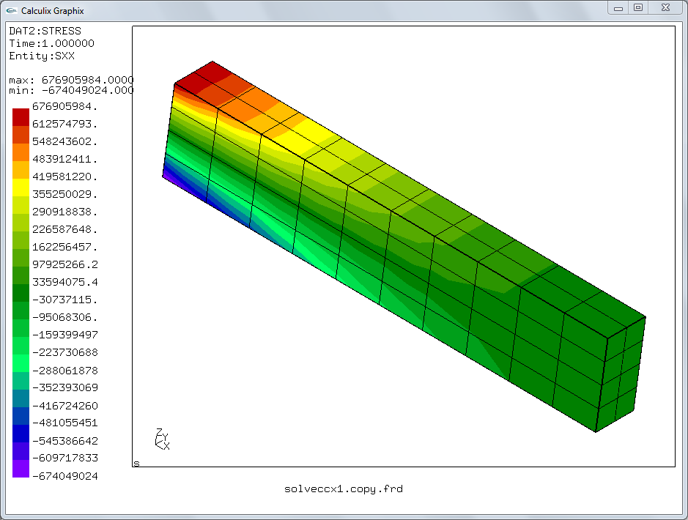Click the 's' marker in viewport corner
Screen dimensions: 688x520
pyautogui.click(x=136, y=464)
